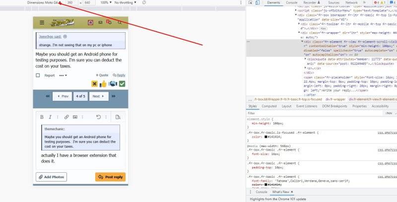Screen dimensions: 397x202
Task: Open the forum hamburger menu
Action: pos(42,22)
